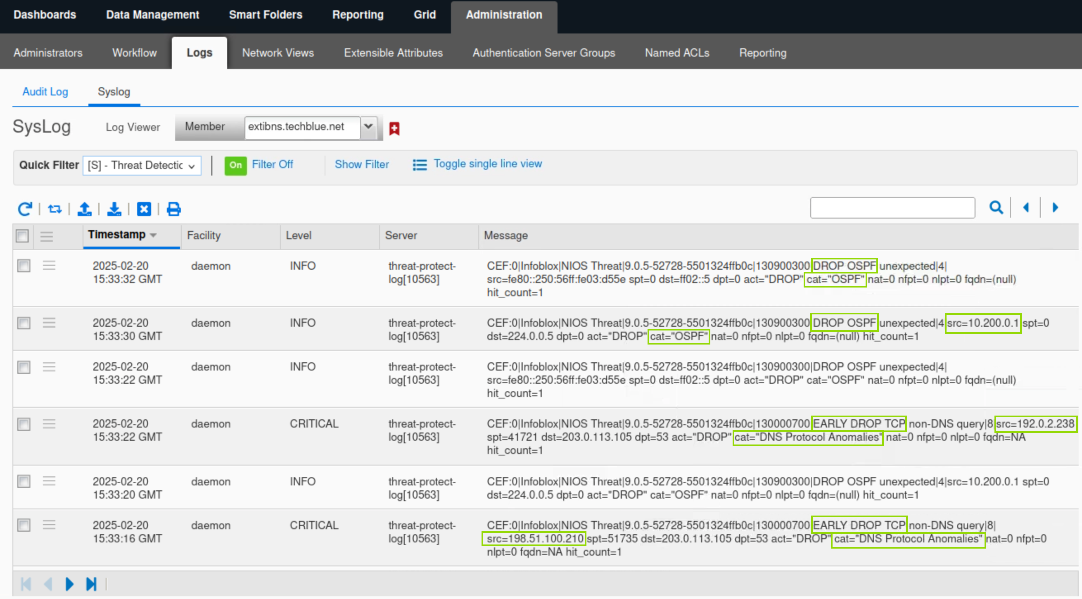Click into the log search text field
Screen dimensions: 1082x599
coord(892,207)
